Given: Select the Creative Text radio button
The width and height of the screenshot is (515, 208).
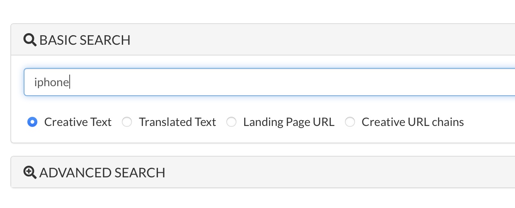Looking at the screenshot, I should 32,122.
